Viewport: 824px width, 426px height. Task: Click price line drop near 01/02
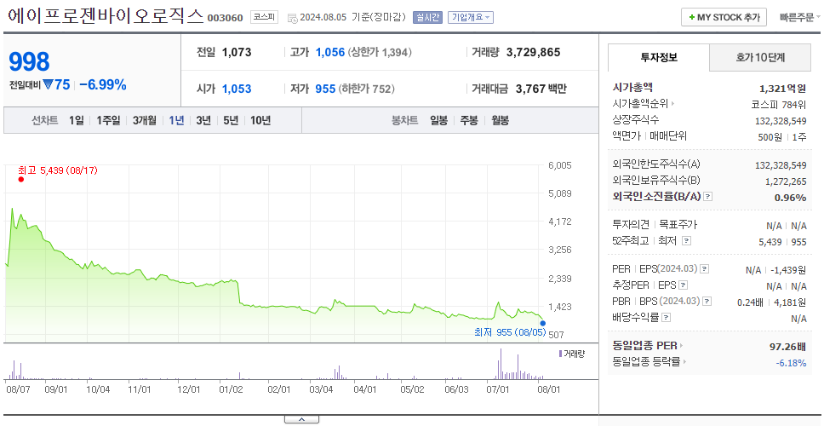240,292
